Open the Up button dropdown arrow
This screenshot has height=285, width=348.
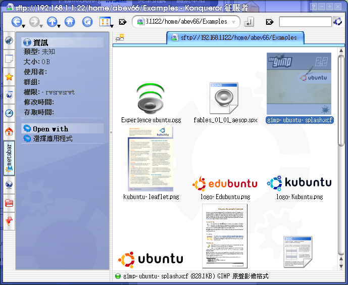(59, 26)
